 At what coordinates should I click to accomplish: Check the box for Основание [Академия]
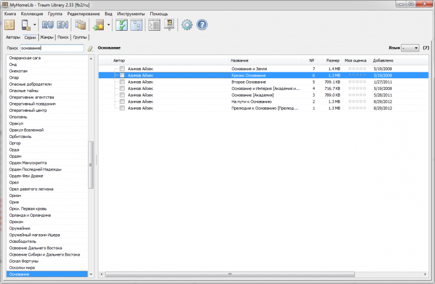point(122,95)
